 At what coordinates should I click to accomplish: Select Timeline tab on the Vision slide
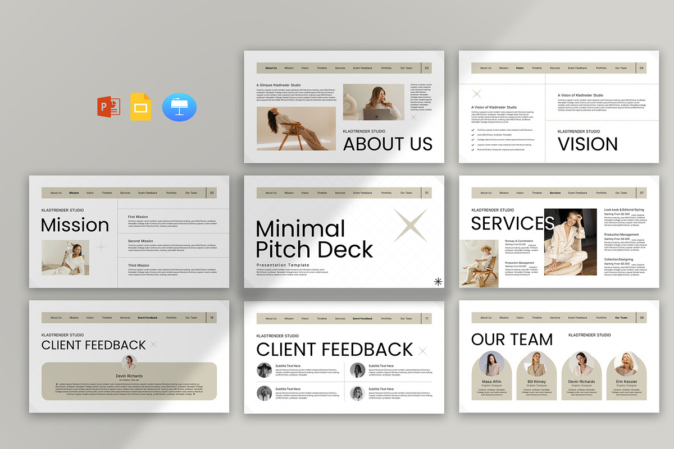[x=537, y=68]
